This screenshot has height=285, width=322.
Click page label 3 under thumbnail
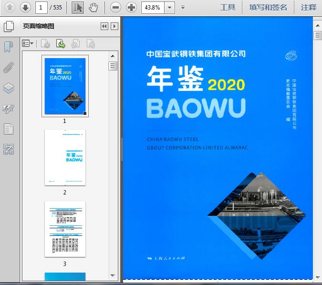pos(65,264)
